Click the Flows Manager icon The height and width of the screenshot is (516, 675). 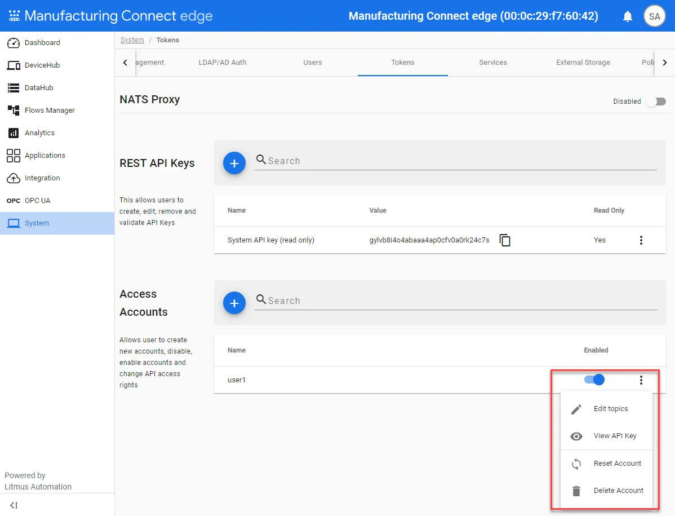(x=14, y=111)
